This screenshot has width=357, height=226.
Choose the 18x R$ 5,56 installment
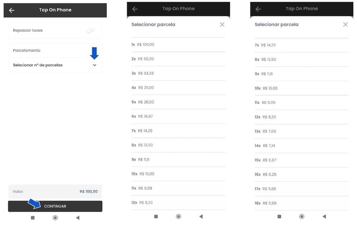(x=302, y=203)
